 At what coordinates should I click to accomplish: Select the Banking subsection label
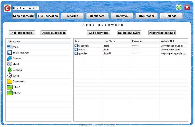tap(17, 70)
